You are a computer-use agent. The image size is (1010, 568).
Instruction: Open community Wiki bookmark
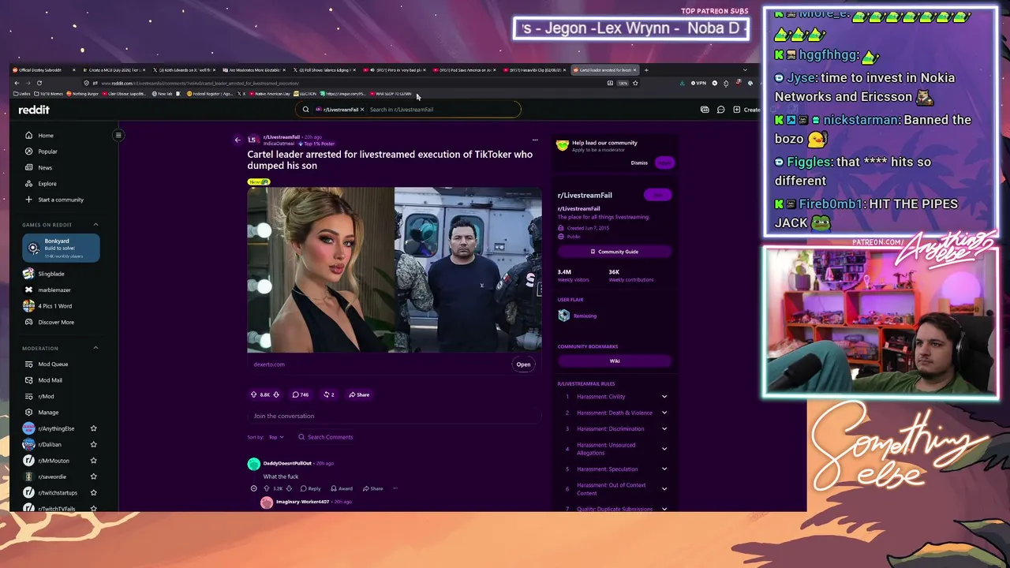tap(615, 361)
